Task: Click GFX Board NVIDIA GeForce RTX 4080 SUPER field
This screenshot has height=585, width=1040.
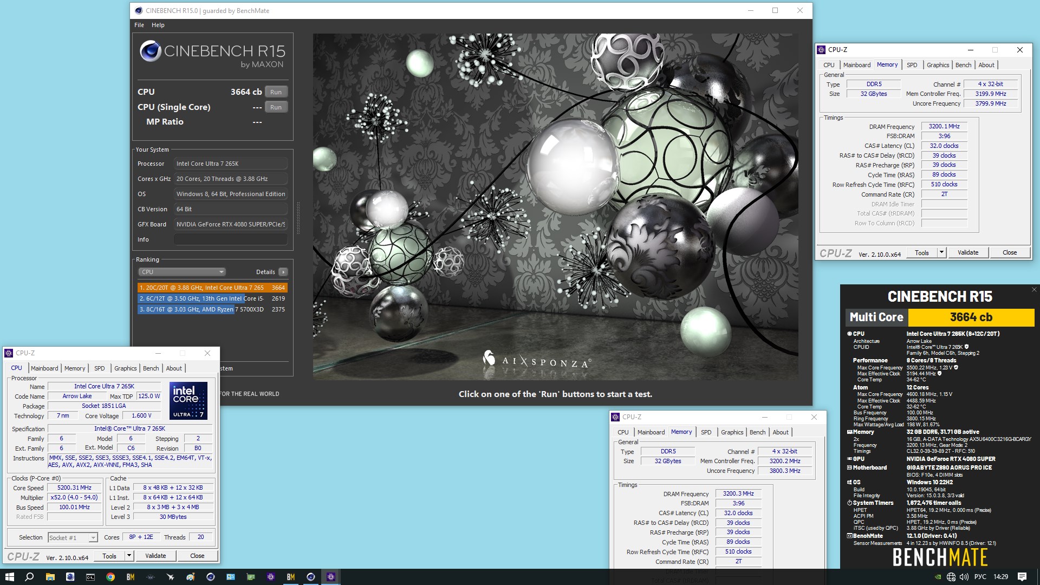Action: [x=231, y=224]
